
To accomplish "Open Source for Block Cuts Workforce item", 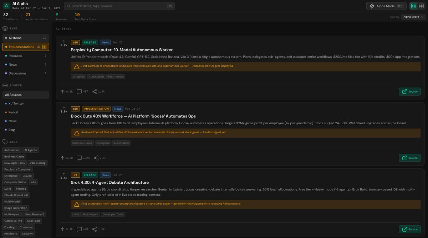I will tap(409, 158).
